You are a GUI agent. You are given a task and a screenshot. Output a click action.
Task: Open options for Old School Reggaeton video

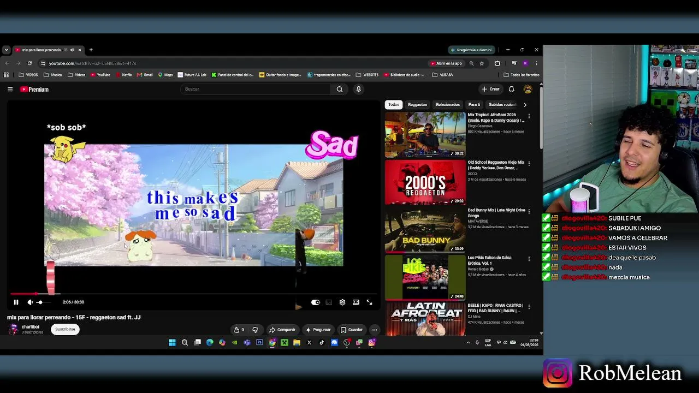click(x=529, y=163)
